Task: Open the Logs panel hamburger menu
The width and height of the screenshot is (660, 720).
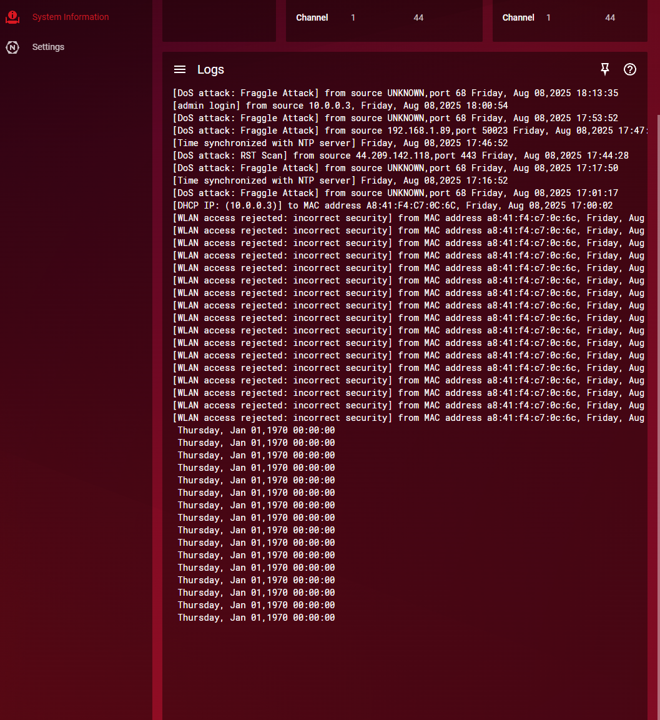Action: point(180,69)
